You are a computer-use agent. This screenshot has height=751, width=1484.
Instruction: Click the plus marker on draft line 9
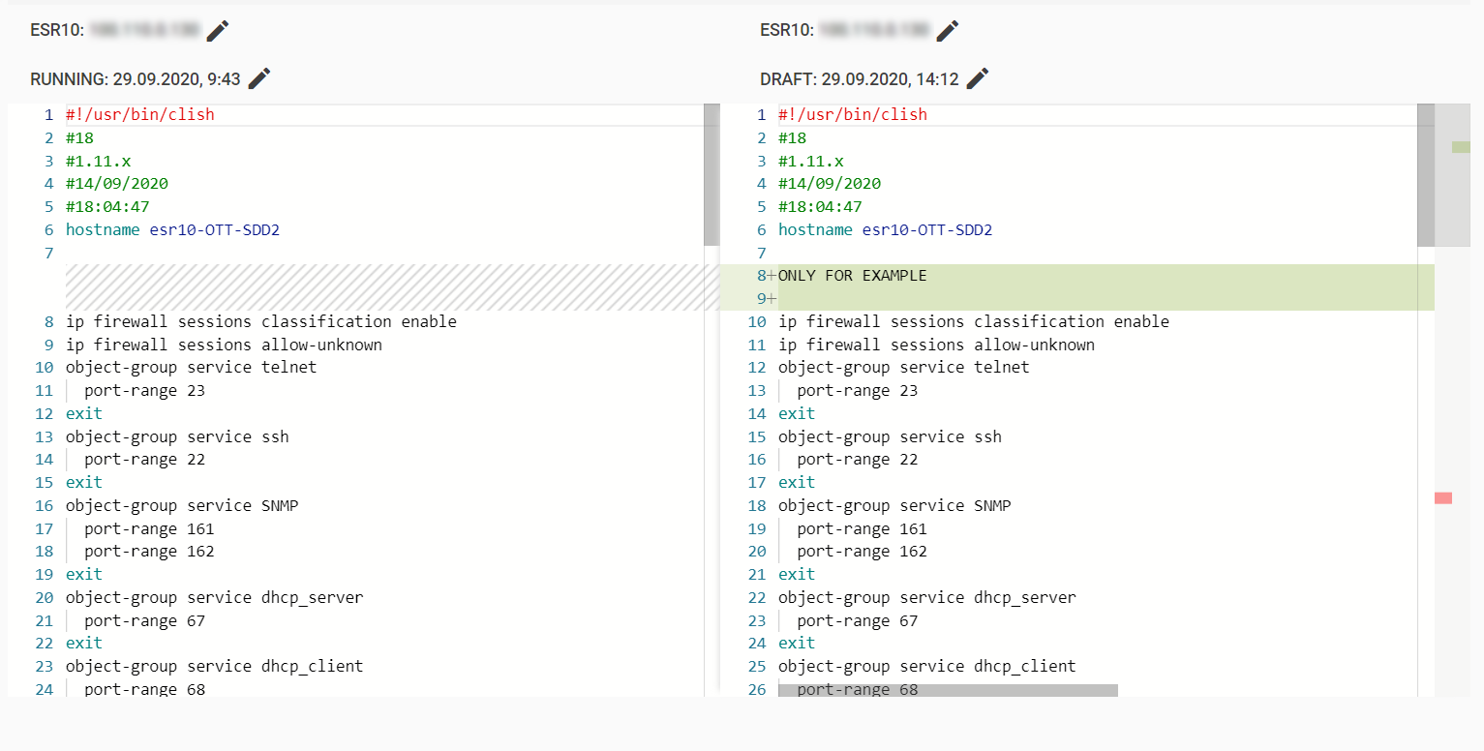[772, 299]
